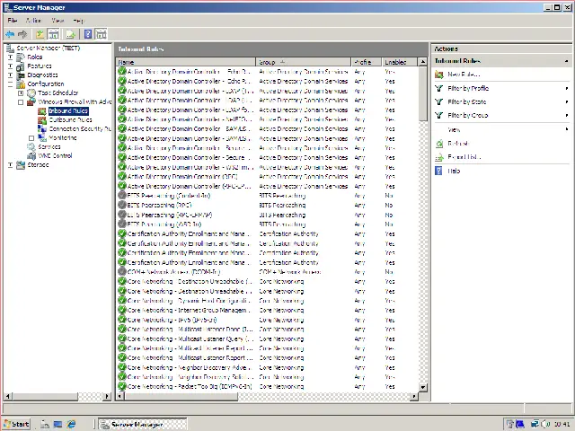Click the blue Help toolbar icon
575x431 pixels.
[88, 34]
